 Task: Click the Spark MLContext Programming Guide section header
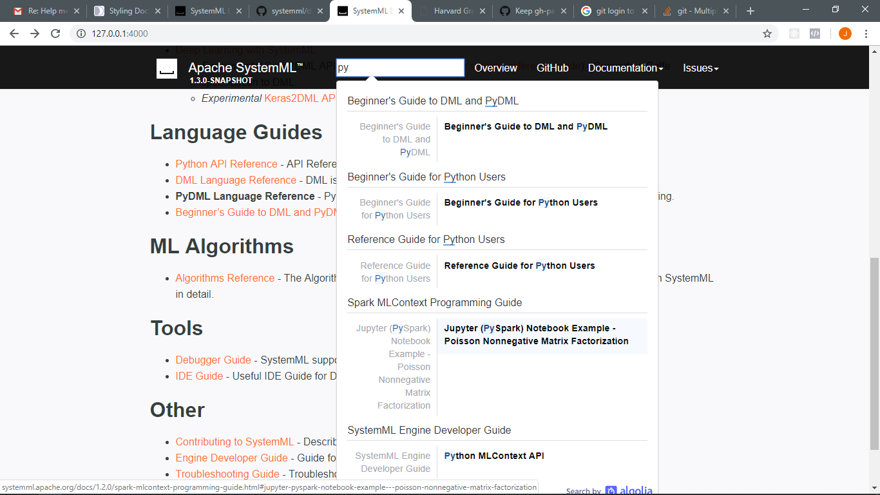[x=435, y=303]
